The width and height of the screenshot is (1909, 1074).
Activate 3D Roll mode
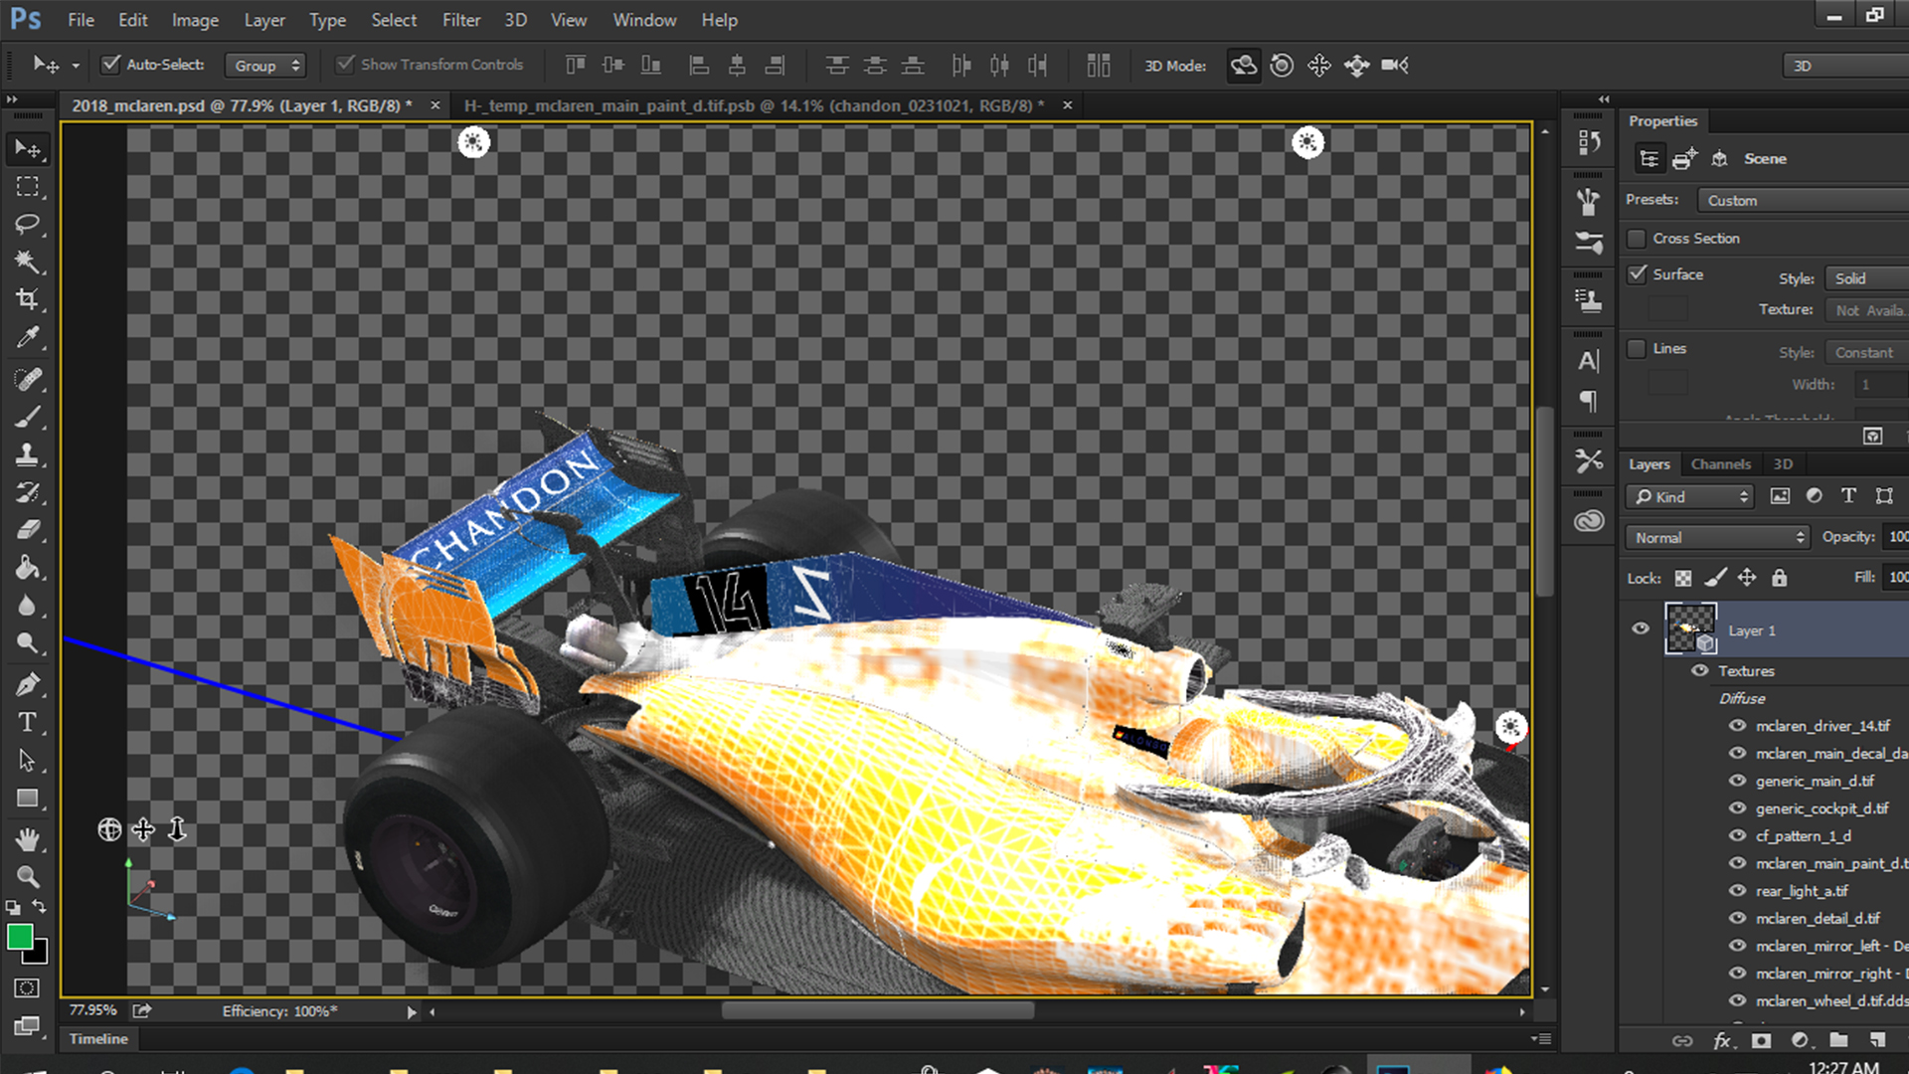click(1282, 66)
